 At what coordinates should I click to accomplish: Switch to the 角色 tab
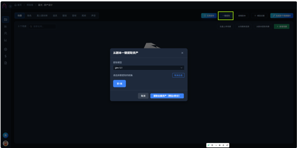tap(29, 16)
